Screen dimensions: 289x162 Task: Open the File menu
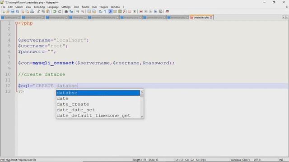pyautogui.click(x=3, y=7)
